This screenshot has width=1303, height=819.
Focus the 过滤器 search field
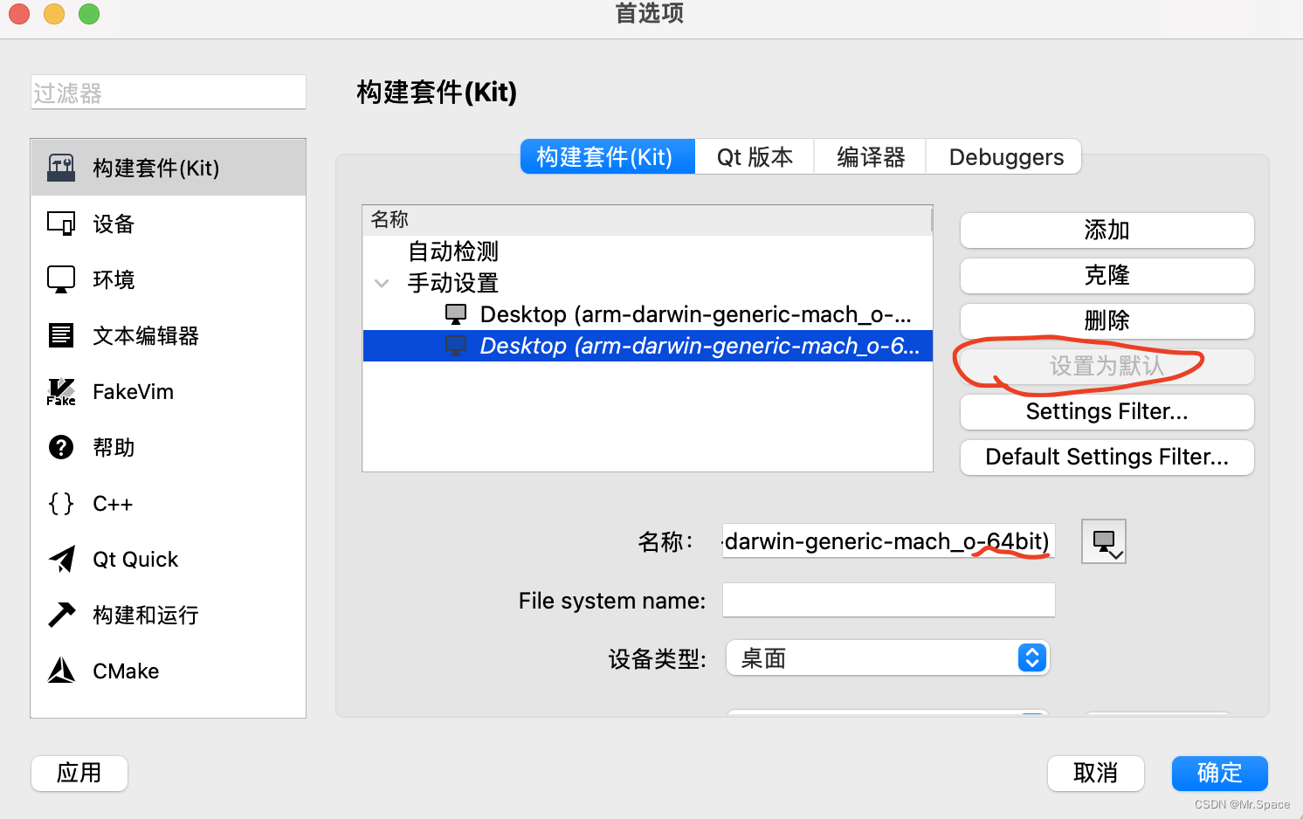click(x=169, y=93)
